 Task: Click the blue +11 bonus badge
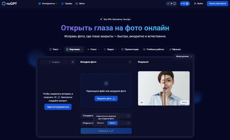click(185, 4)
